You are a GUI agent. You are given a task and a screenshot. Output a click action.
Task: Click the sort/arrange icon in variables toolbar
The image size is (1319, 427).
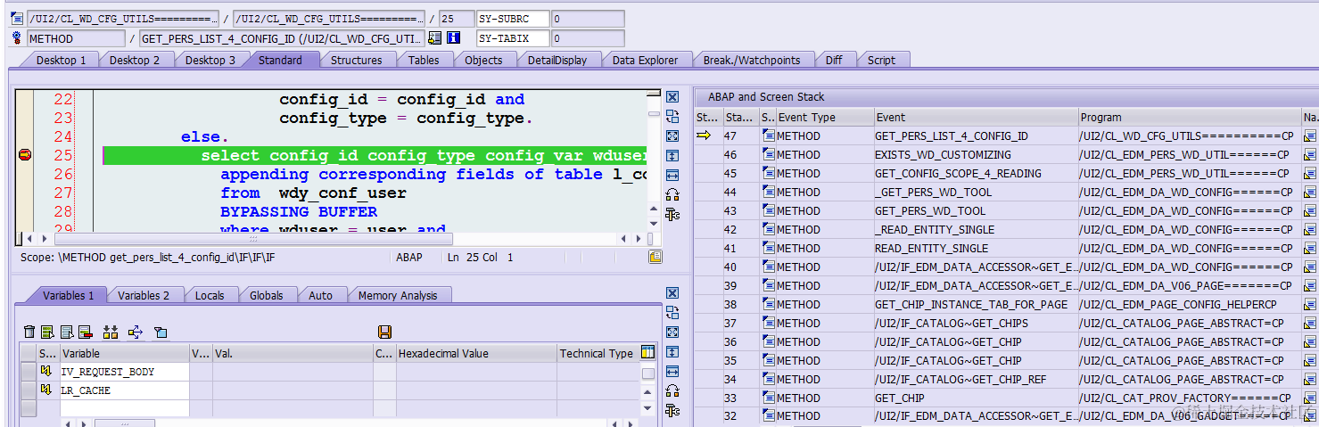click(111, 332)
